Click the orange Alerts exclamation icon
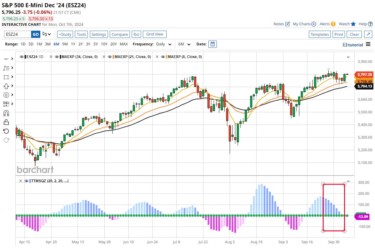Image resolution: width=375 pixels, height=248 pixels. (x=333, y=24)
